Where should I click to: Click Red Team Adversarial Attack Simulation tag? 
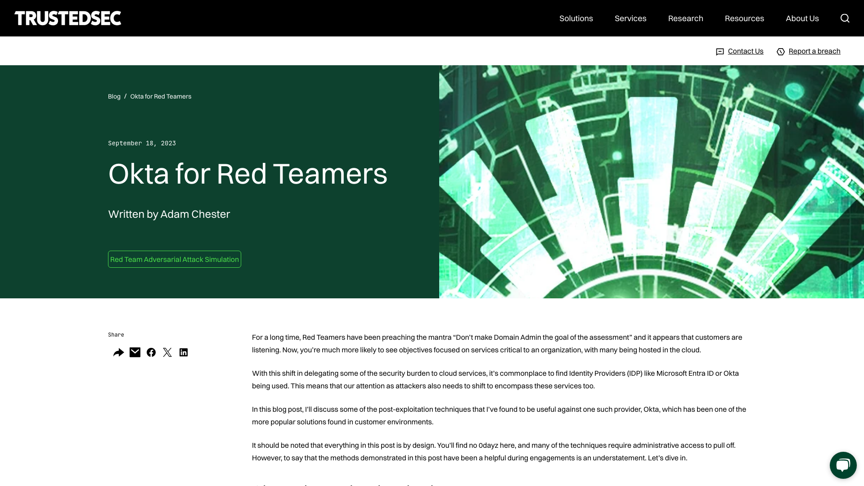175,259
